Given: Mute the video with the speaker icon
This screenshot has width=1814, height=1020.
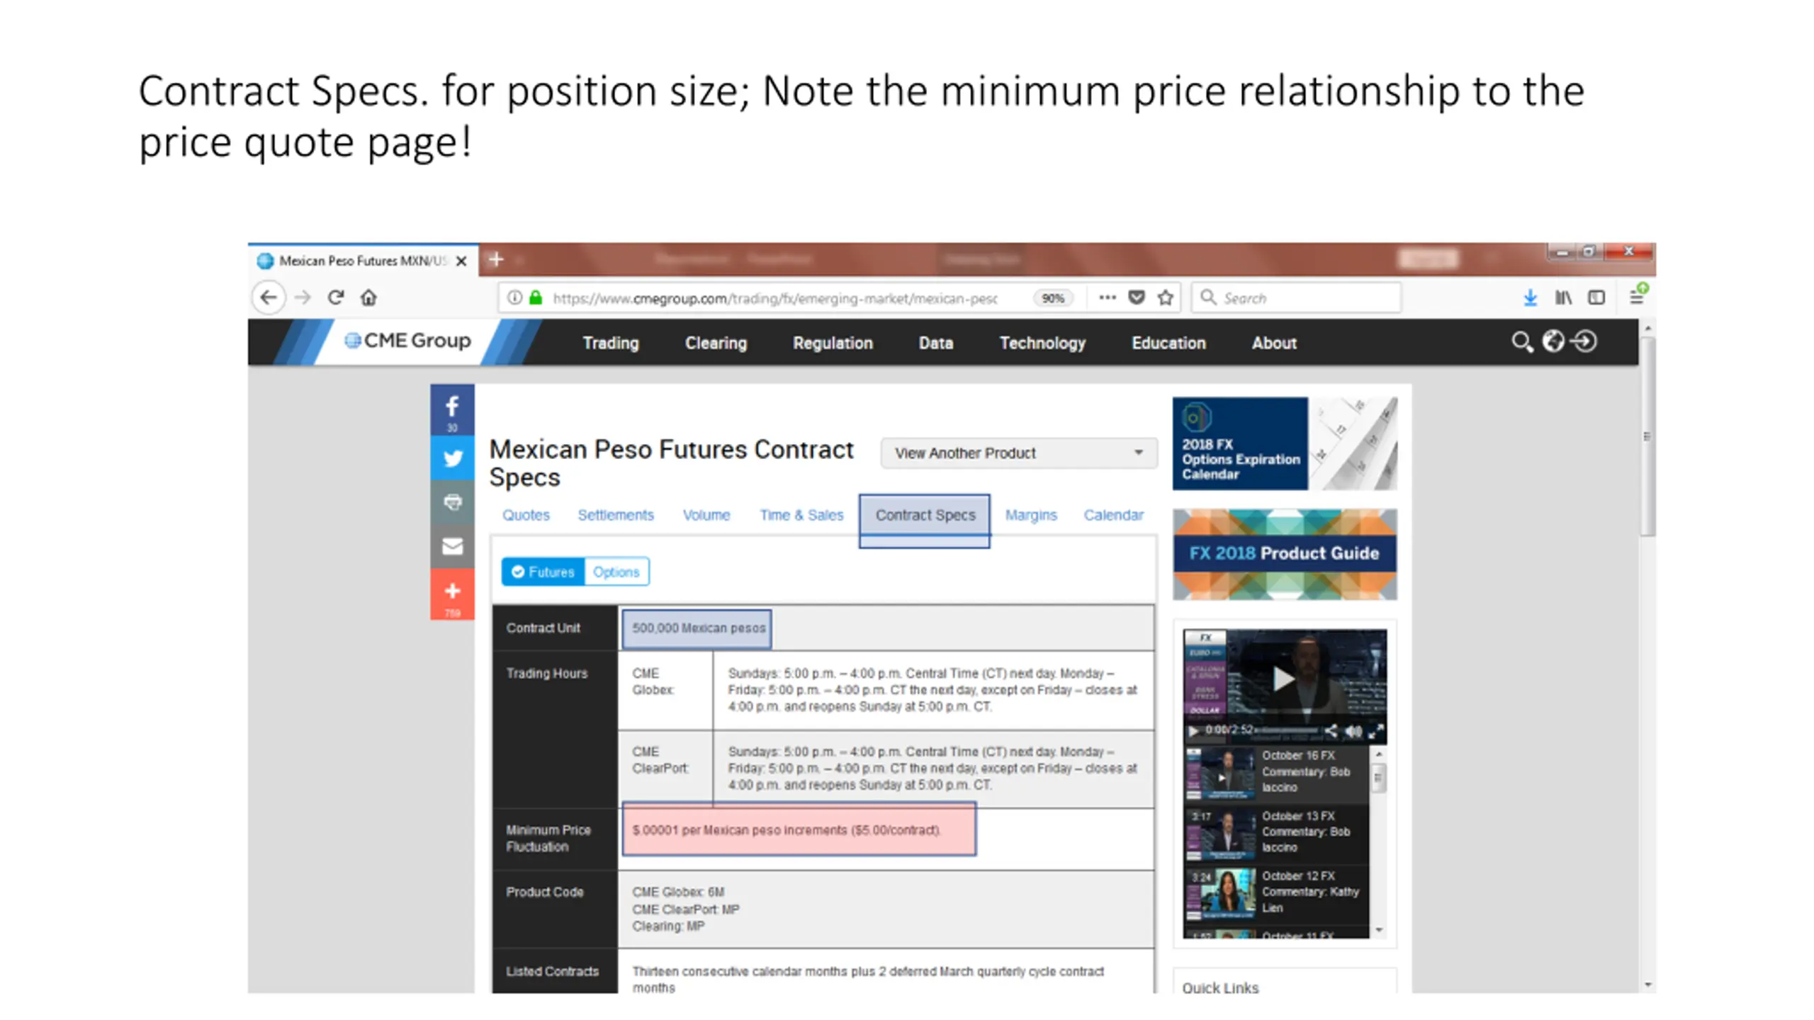Looking at the screenshot, I should (1353, 731).
